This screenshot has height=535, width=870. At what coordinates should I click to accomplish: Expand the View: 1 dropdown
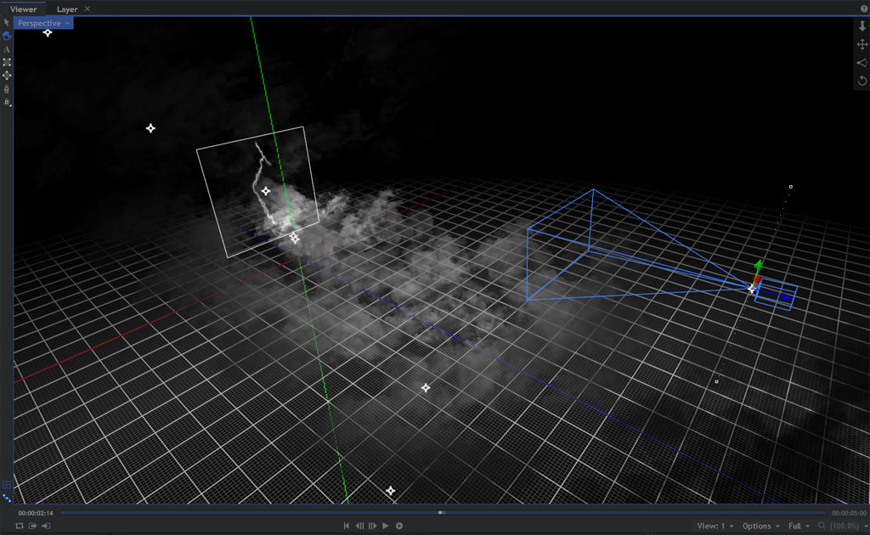tap(715, 527)
